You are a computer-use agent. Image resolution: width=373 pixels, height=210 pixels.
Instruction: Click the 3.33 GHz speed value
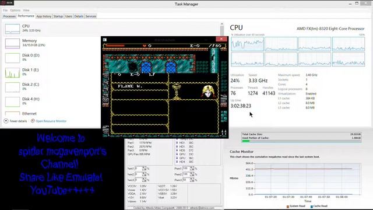tap(258, 80)
